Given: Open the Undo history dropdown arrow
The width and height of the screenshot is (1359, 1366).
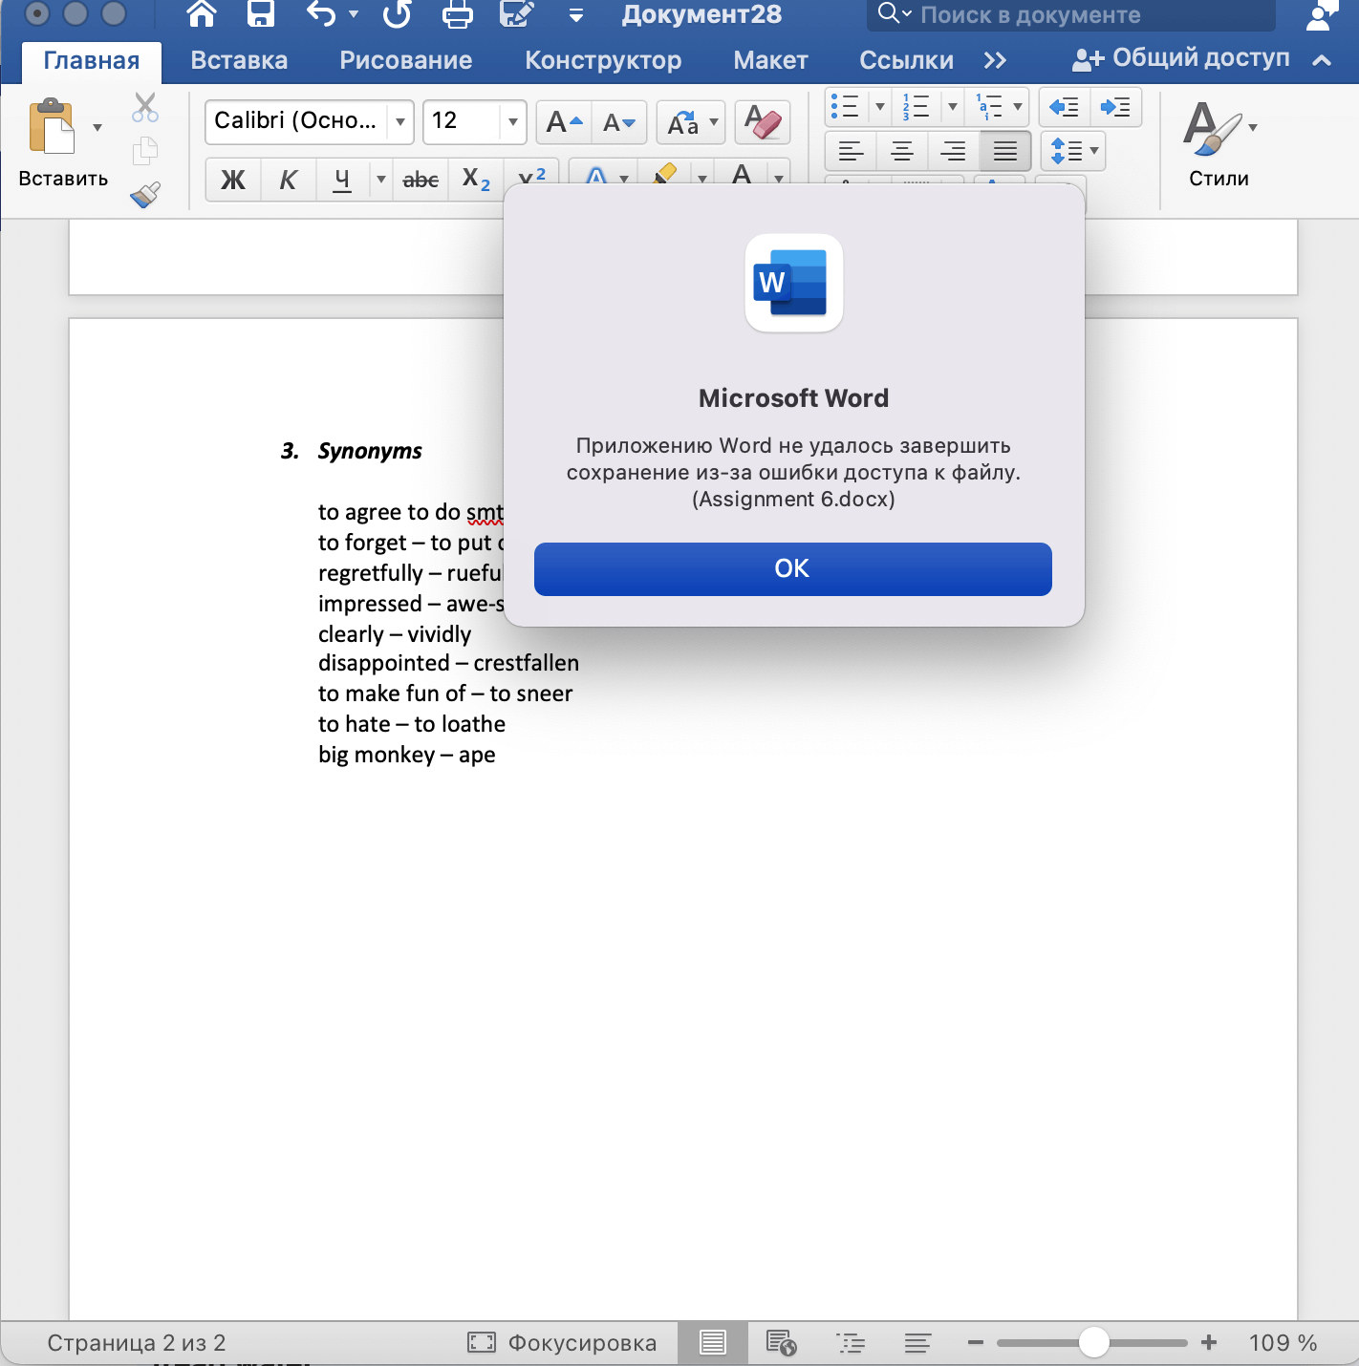Looking at the screenshot, I should click(354, 14).
